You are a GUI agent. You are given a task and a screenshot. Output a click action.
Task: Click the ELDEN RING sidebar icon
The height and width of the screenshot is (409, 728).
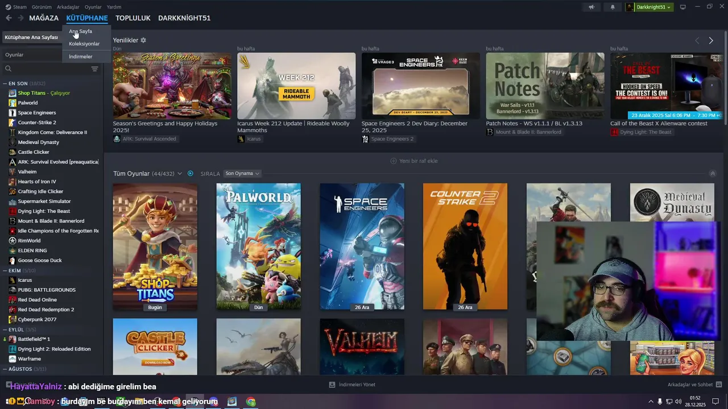coord(13,251)
